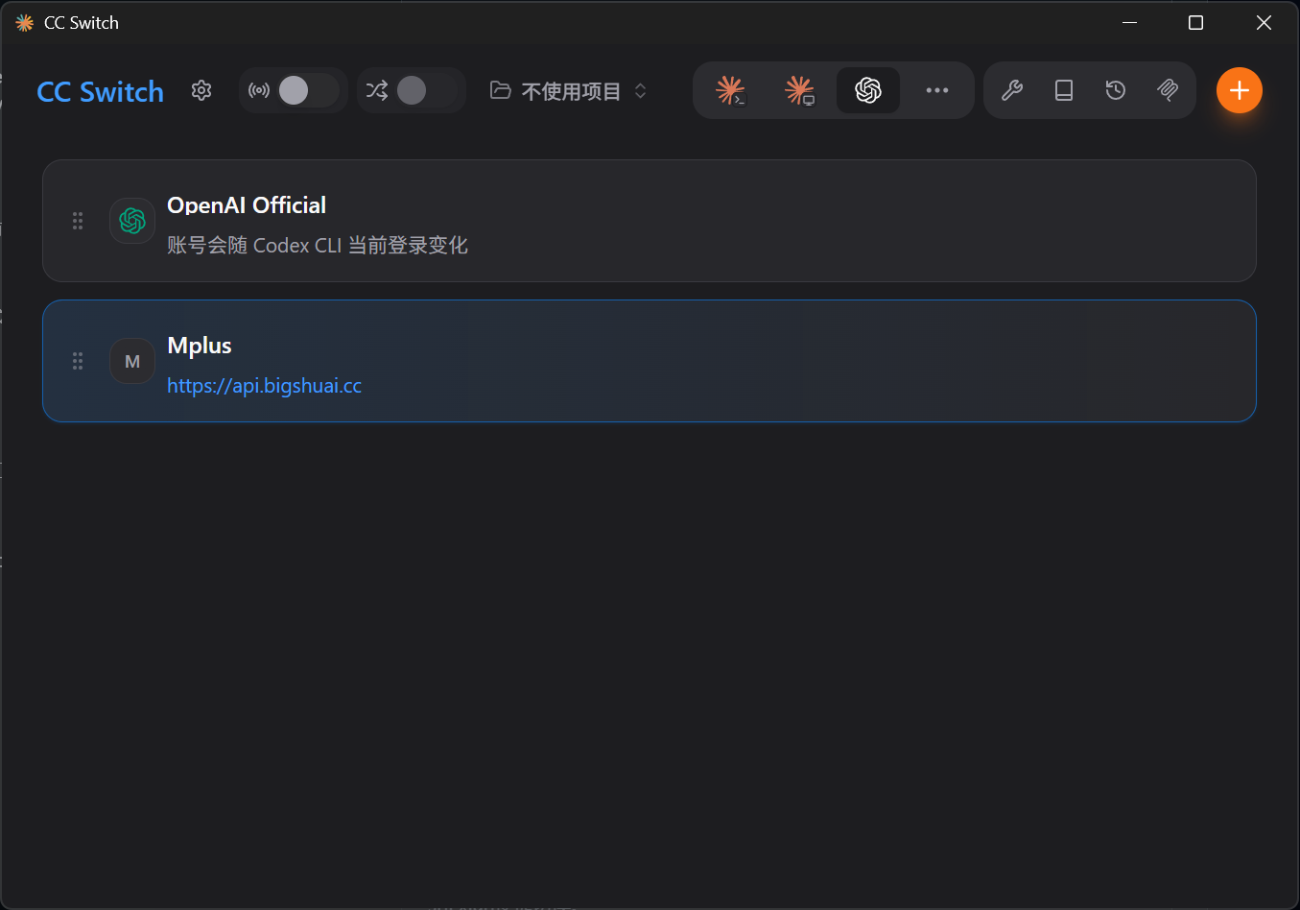This screenshot has height=910, width=1300.
Task: Switch to the Claude Desktop app tab
Action: (799, 90)
